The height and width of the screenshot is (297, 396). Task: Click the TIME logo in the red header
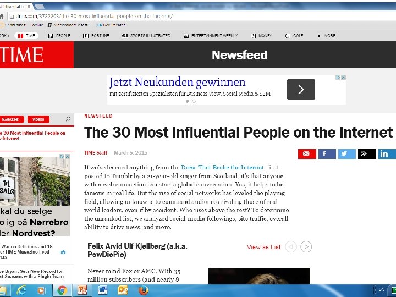tap(21, 55)
